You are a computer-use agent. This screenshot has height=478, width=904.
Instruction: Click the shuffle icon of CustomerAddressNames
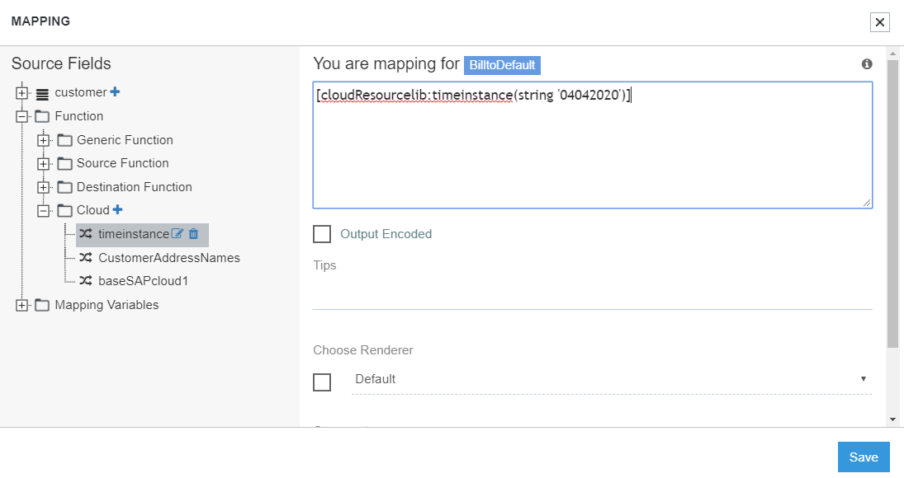pyautogui.click(x=85, y=258)
